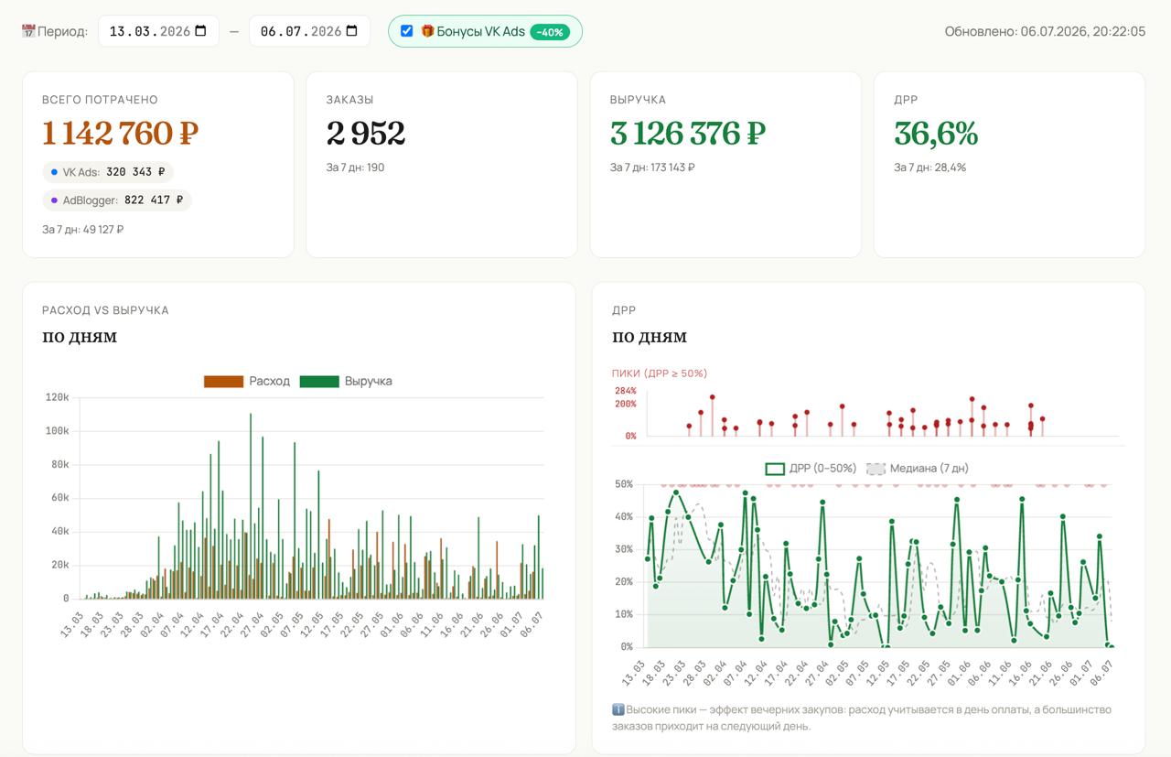Toggle the Расход series via its orange swatch
This screenshot has width=1171, height=757.
tap(223, 381)
